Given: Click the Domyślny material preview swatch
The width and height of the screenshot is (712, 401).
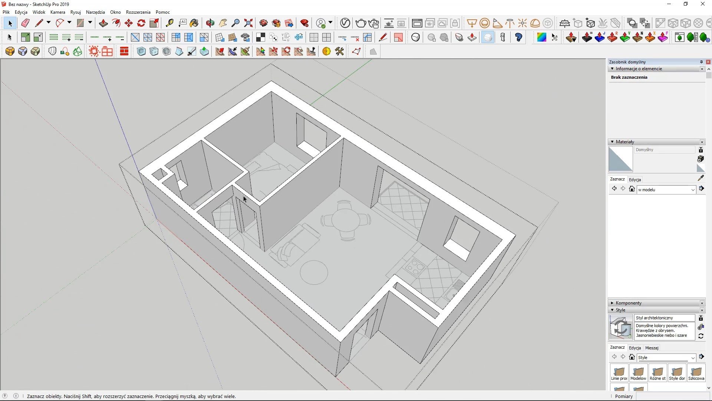Looking at the screenshot, I should coord(620,159).
